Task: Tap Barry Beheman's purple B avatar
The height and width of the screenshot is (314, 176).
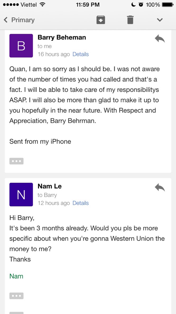Action: pyautogui.click(x=21, y=46)
